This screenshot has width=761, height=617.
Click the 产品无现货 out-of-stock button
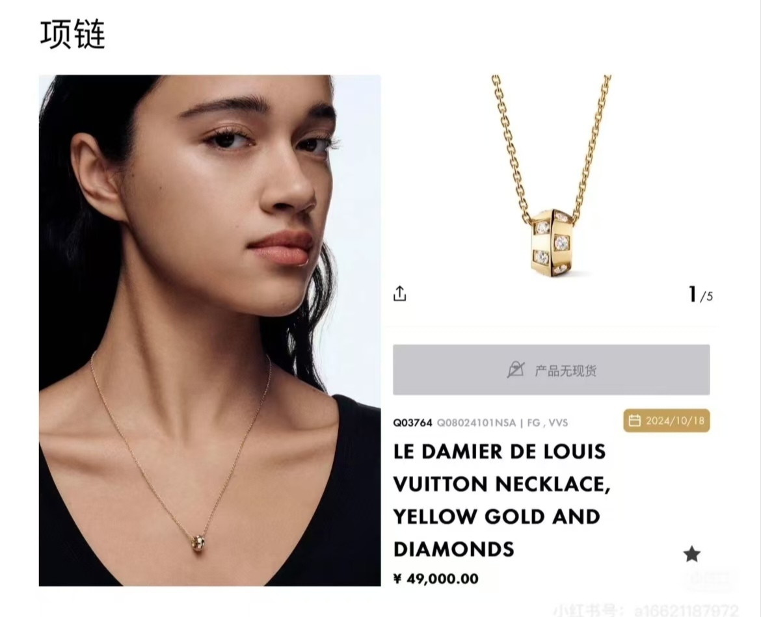(x=552, y=370)
